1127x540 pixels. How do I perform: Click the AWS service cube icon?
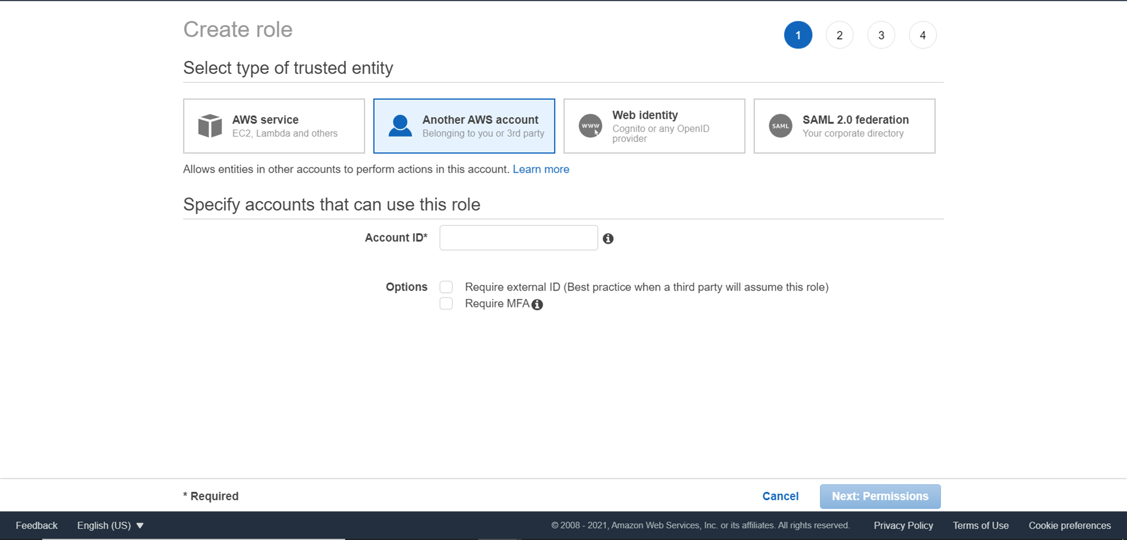tap(210, 126)
